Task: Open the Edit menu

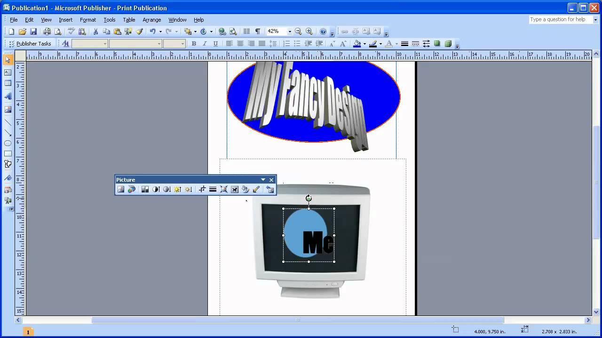Action: [x=29, y=20]
